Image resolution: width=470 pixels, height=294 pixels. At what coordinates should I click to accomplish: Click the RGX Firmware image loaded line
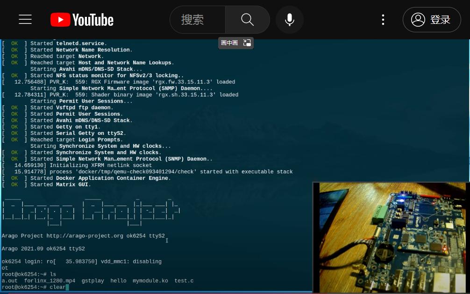point(118,82)
